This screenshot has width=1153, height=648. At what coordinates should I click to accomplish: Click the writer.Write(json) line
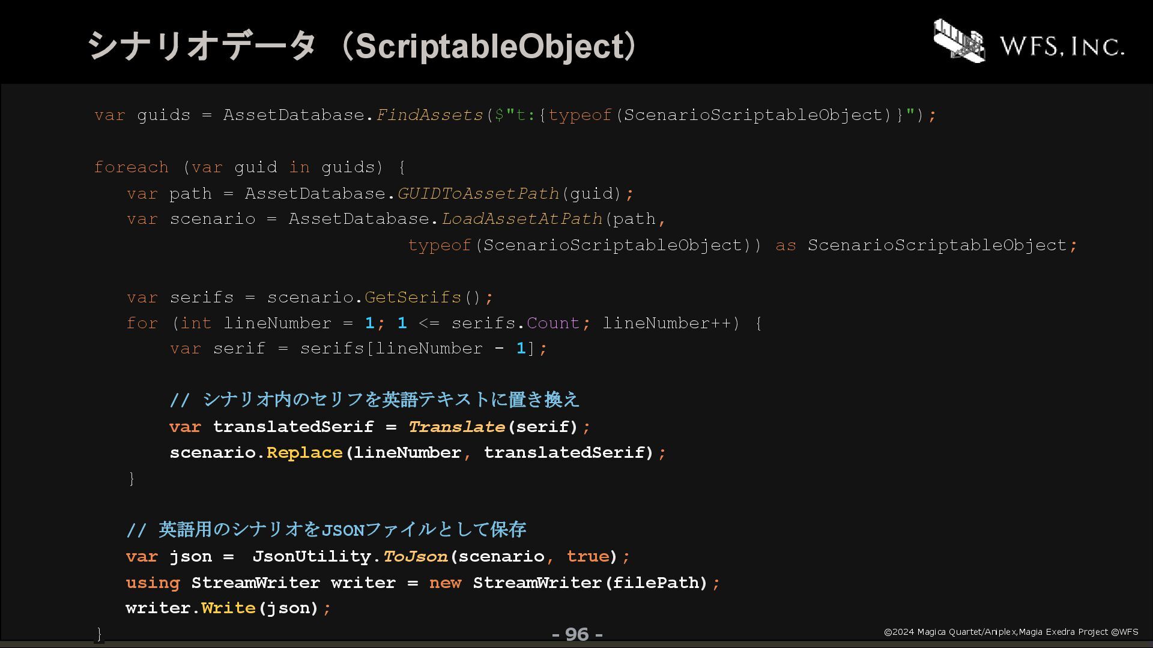click(228, 608)
